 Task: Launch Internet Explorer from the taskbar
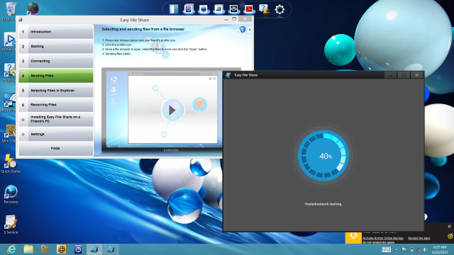click(x=11, y=249)
